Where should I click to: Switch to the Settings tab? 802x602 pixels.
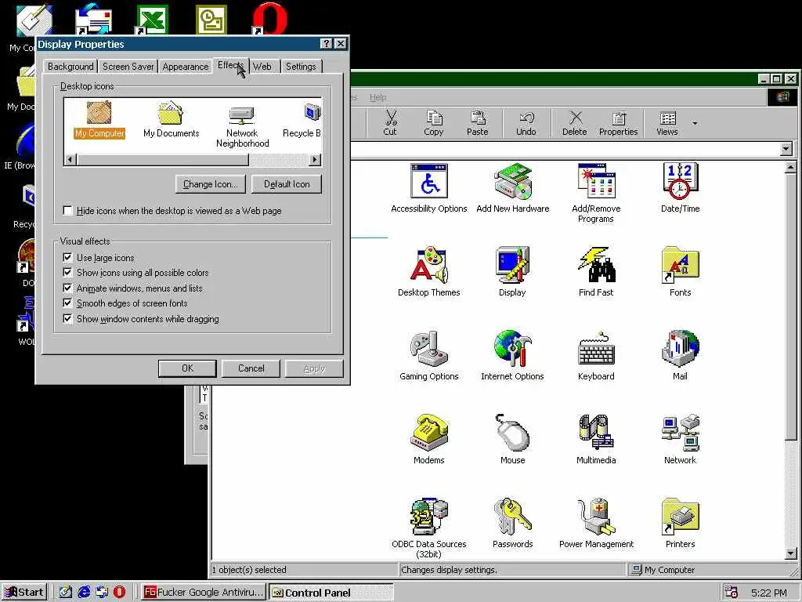(301, 67)
